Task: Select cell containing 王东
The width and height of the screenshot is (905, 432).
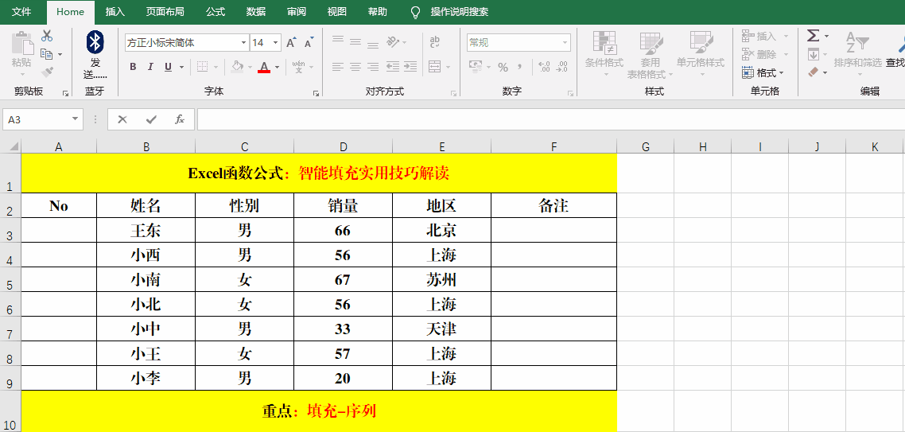Action: 146,231
